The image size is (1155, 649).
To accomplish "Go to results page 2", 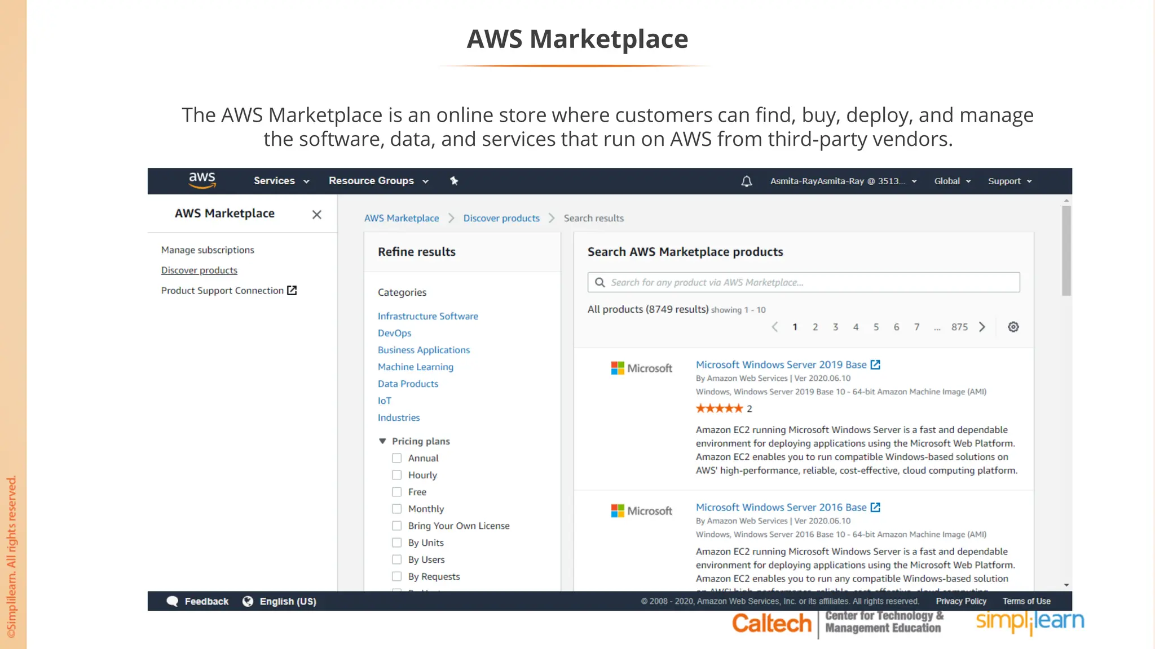I will coord(815,327).
